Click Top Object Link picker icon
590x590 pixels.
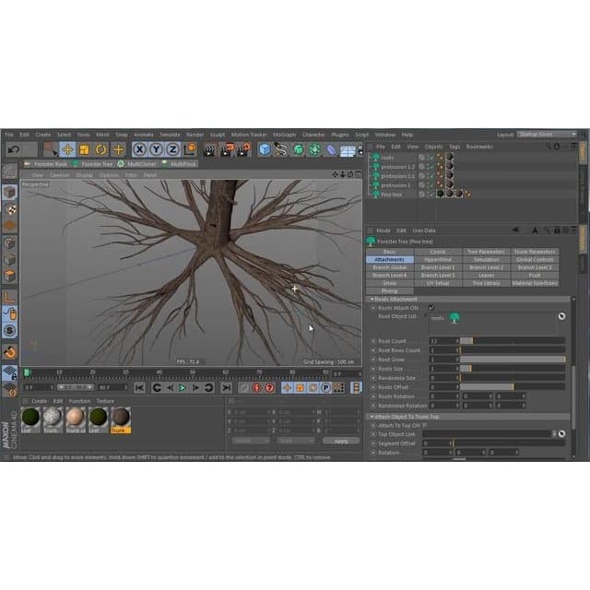[561, 434]
